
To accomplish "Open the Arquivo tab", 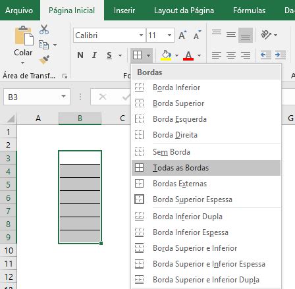I will coord(19,11).
